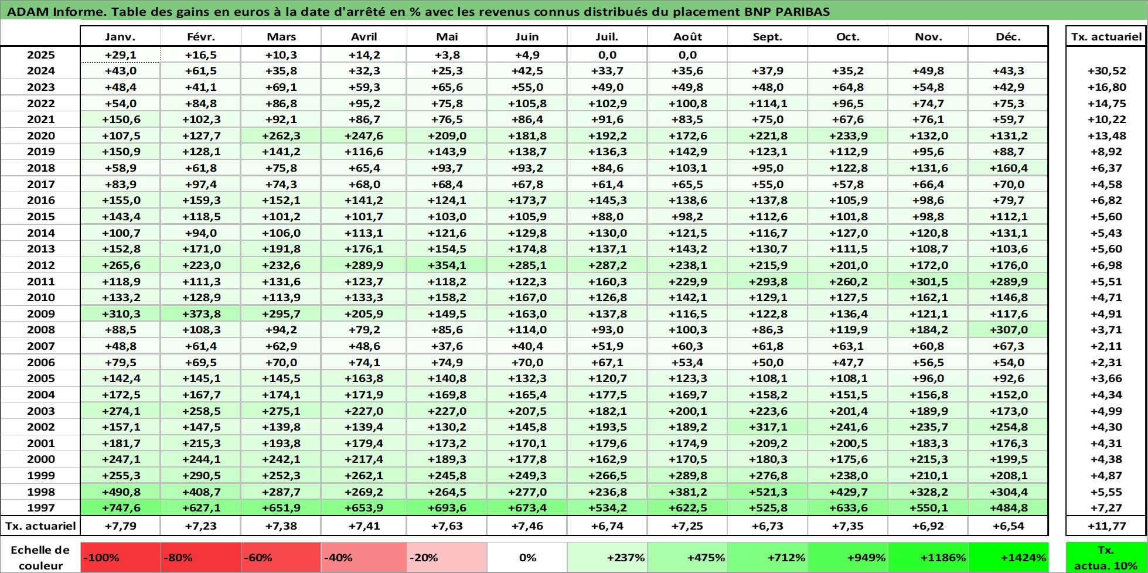Select the +949% green swatch
The image size is (1148, 573).
[848, 557]
